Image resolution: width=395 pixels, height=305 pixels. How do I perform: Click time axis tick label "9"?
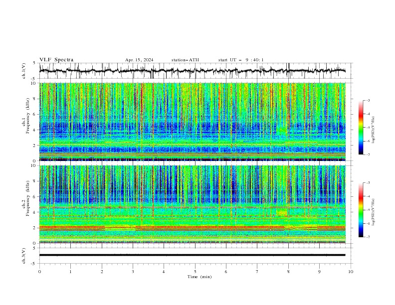319,272
